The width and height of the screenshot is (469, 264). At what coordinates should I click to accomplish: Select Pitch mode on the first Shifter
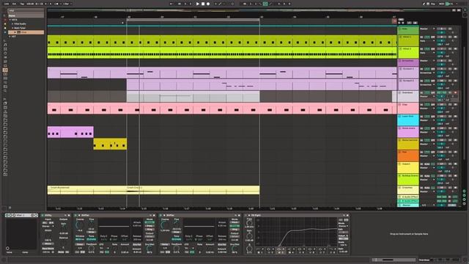(149, 222)
